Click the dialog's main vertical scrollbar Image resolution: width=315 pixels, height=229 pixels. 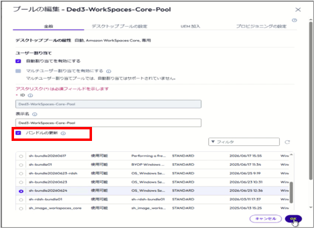coord(311,101)
